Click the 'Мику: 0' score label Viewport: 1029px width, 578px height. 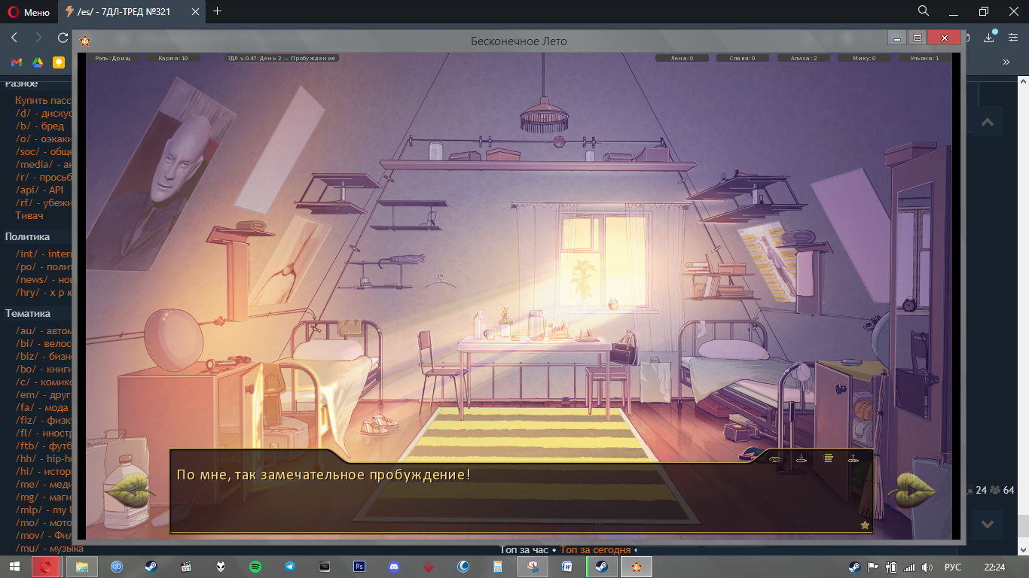[864, 58]
